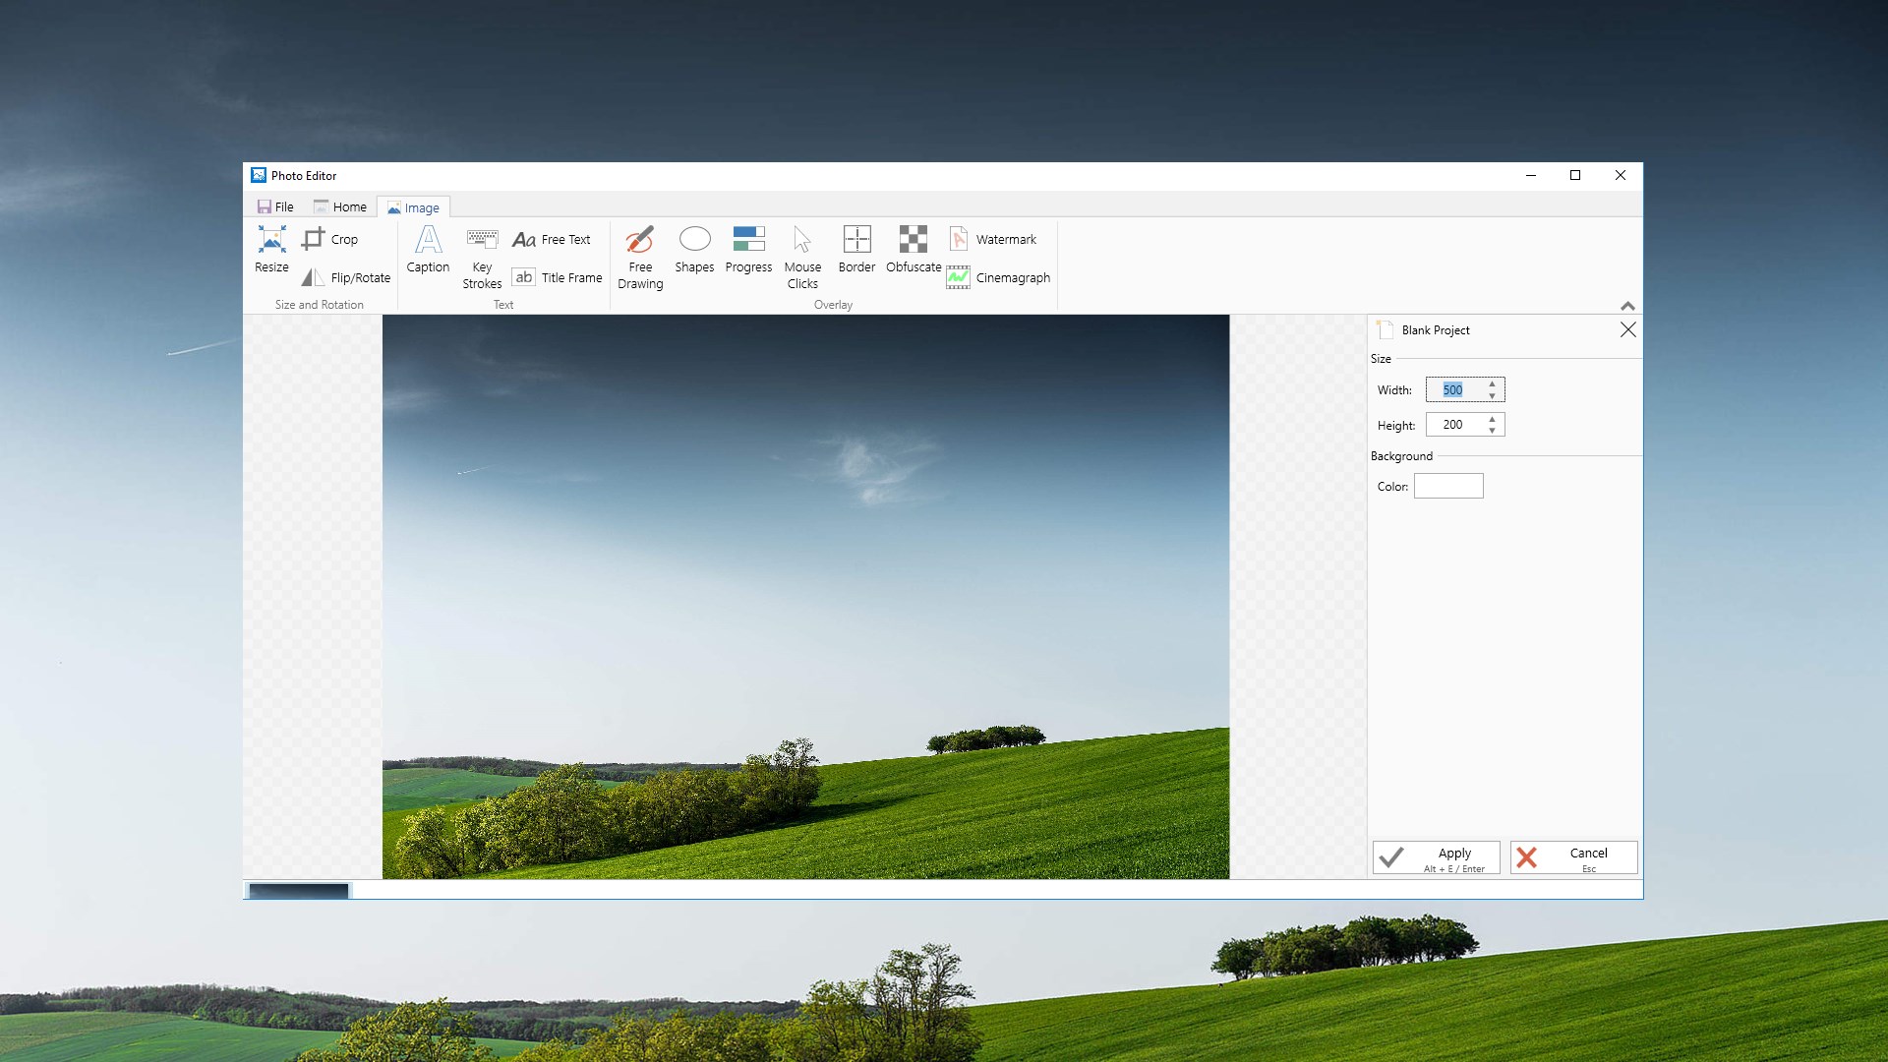This screenshot has height=1062, width=1888.
Task: Open the File menu
Action: click(276, 206)
